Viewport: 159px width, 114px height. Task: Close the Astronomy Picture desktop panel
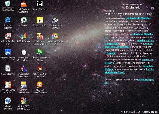(x=153, y=8)
